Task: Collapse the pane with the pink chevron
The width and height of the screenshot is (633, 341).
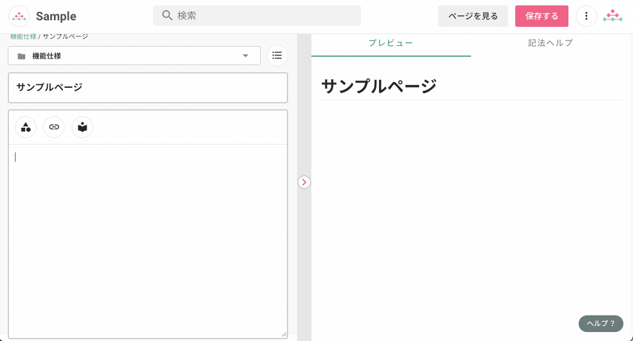Action: coord(304,182)
